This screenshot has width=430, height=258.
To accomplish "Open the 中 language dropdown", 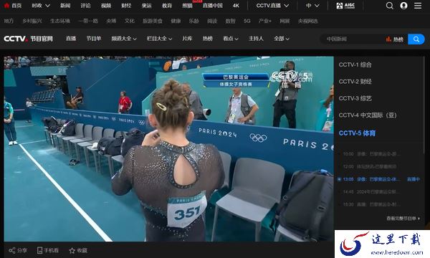I will (312, 6).
